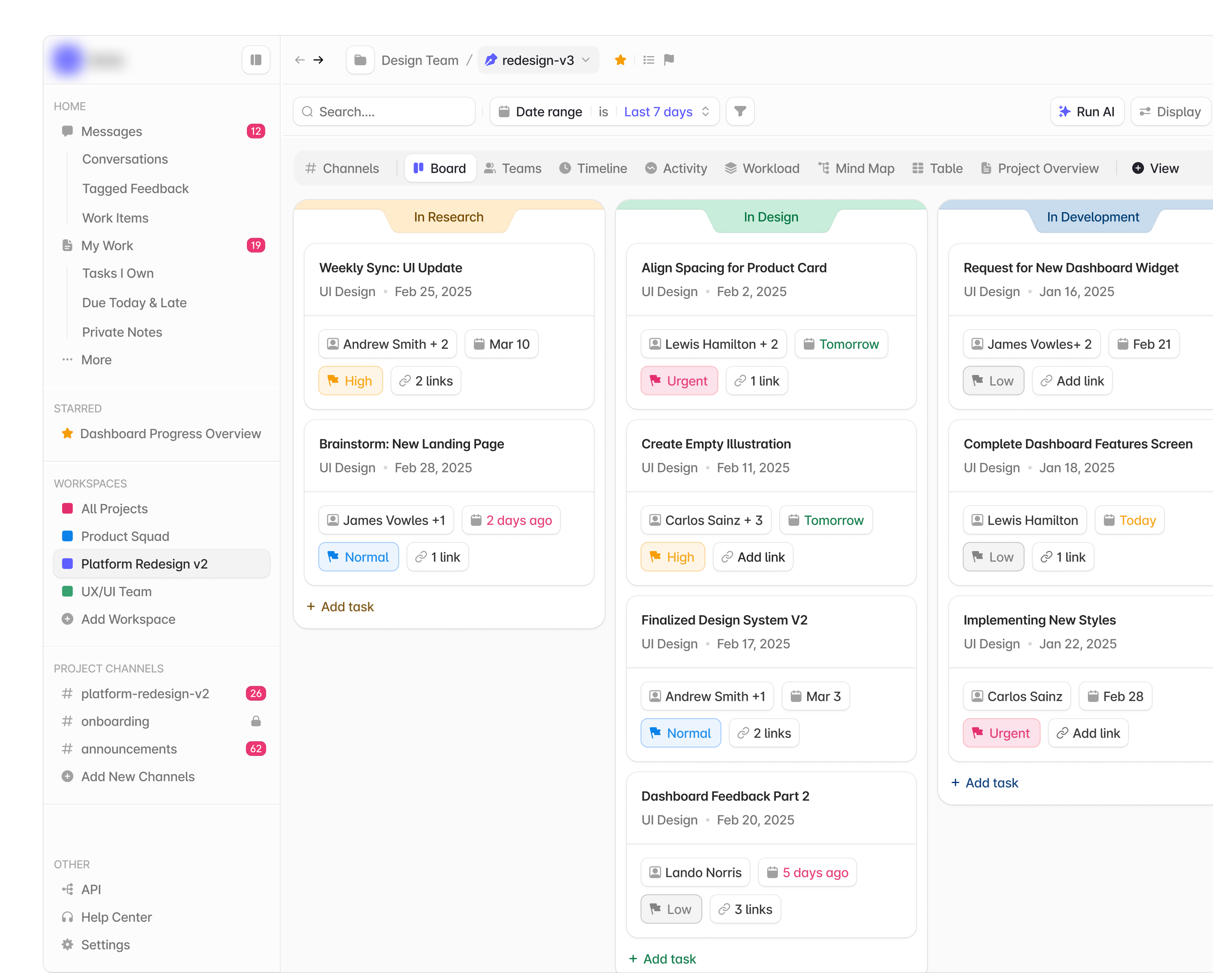The image size is (1213, 973).
Task: Click the Run AI button
Action: click(1086, 111)
